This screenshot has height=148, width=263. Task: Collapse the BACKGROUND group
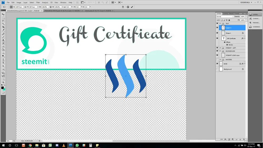click(x=220, y=51)
